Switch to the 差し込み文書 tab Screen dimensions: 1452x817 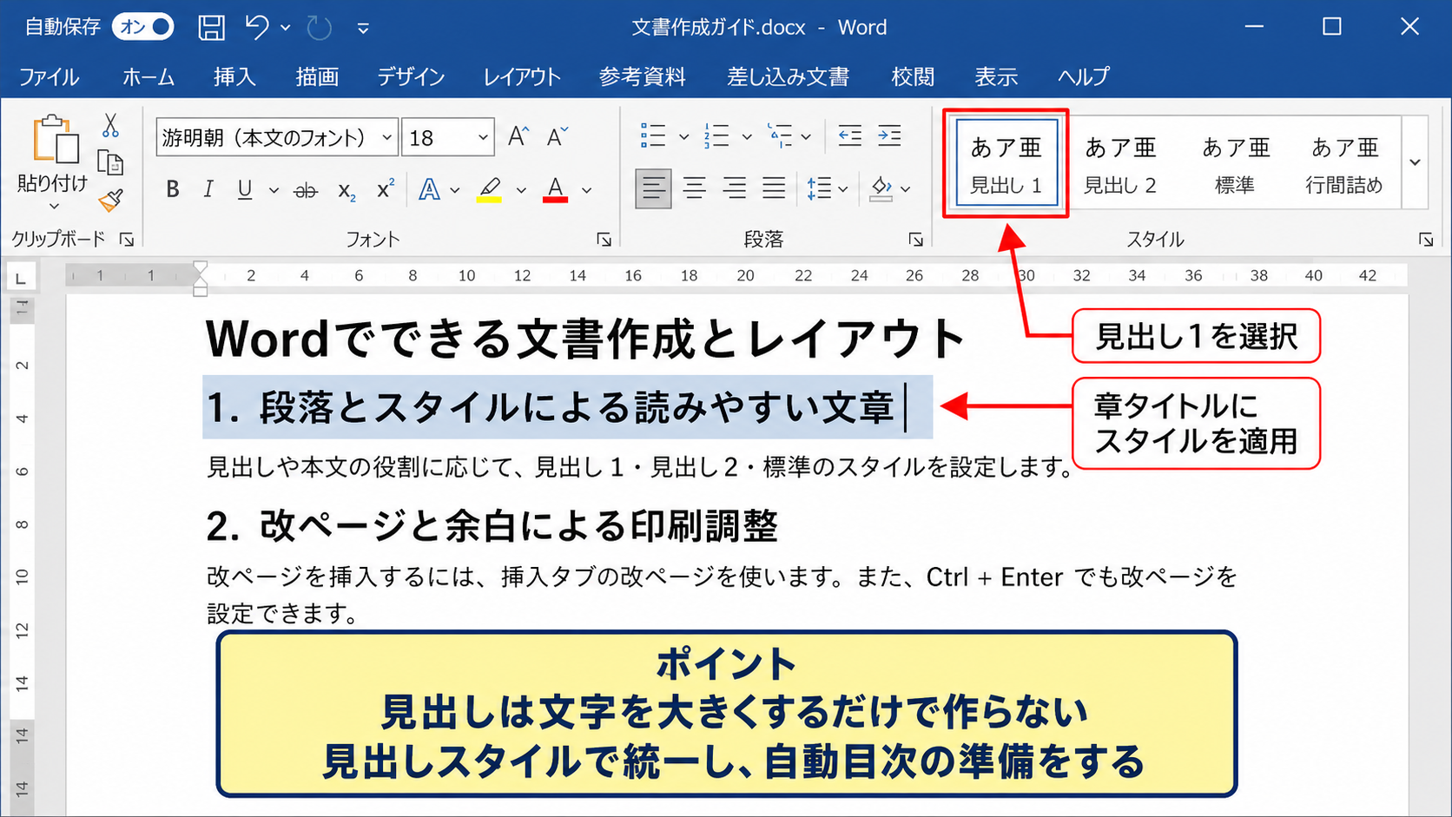[x=788, y=76]
